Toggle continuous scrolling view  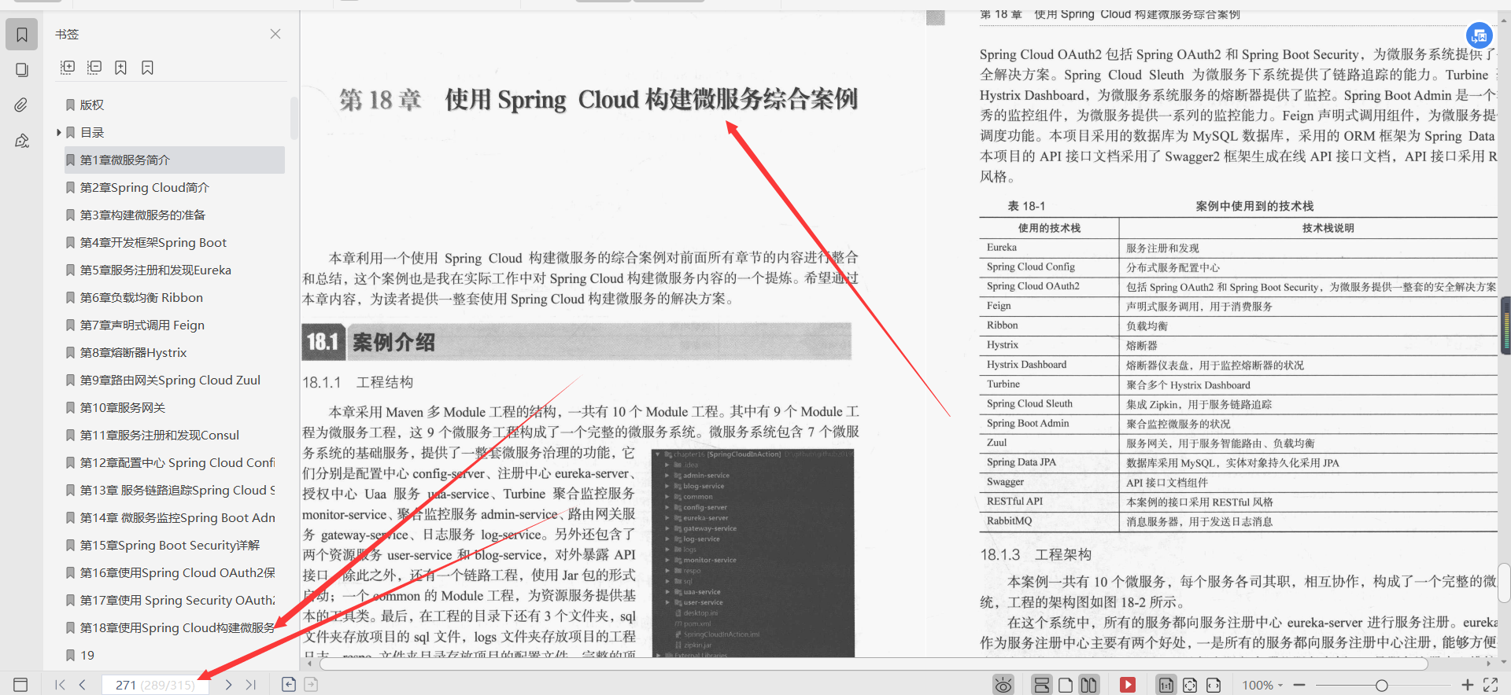[1041, 685]
